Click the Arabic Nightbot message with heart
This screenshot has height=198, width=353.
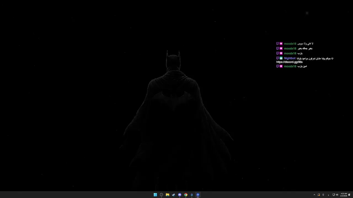tap(315, 59)
